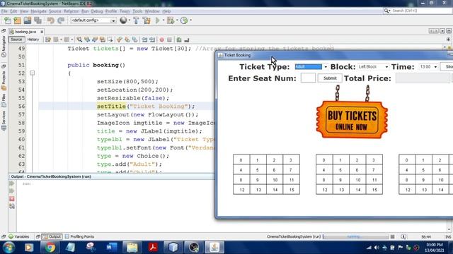The height and width of the screenshot is (254, 453).
Task: Click the NetBeans Search (Ctrl+I) box
Action: tap(418, 11)
